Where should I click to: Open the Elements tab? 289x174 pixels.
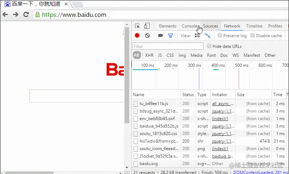coord(168,26)
